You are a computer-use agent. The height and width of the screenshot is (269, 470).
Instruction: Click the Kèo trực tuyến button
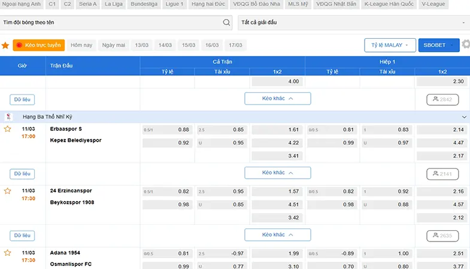point(39,45)
